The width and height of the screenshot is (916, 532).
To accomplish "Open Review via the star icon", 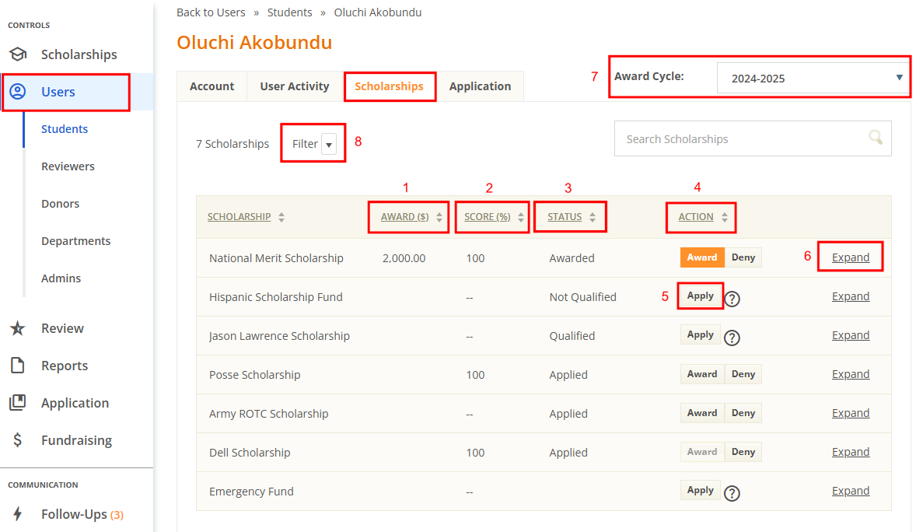I will tap(19, 327).
